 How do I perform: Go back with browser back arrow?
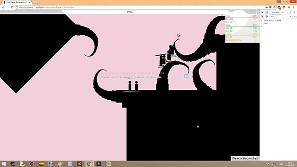(x=3, y=7)
